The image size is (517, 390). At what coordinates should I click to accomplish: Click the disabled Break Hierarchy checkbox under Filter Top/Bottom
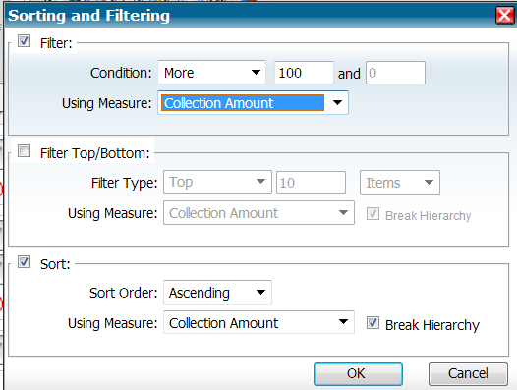[373, 213]
